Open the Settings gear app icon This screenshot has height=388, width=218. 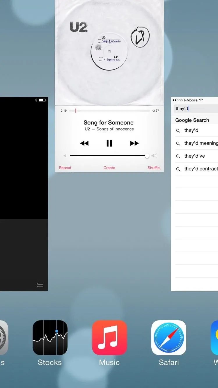pos(4,338)
